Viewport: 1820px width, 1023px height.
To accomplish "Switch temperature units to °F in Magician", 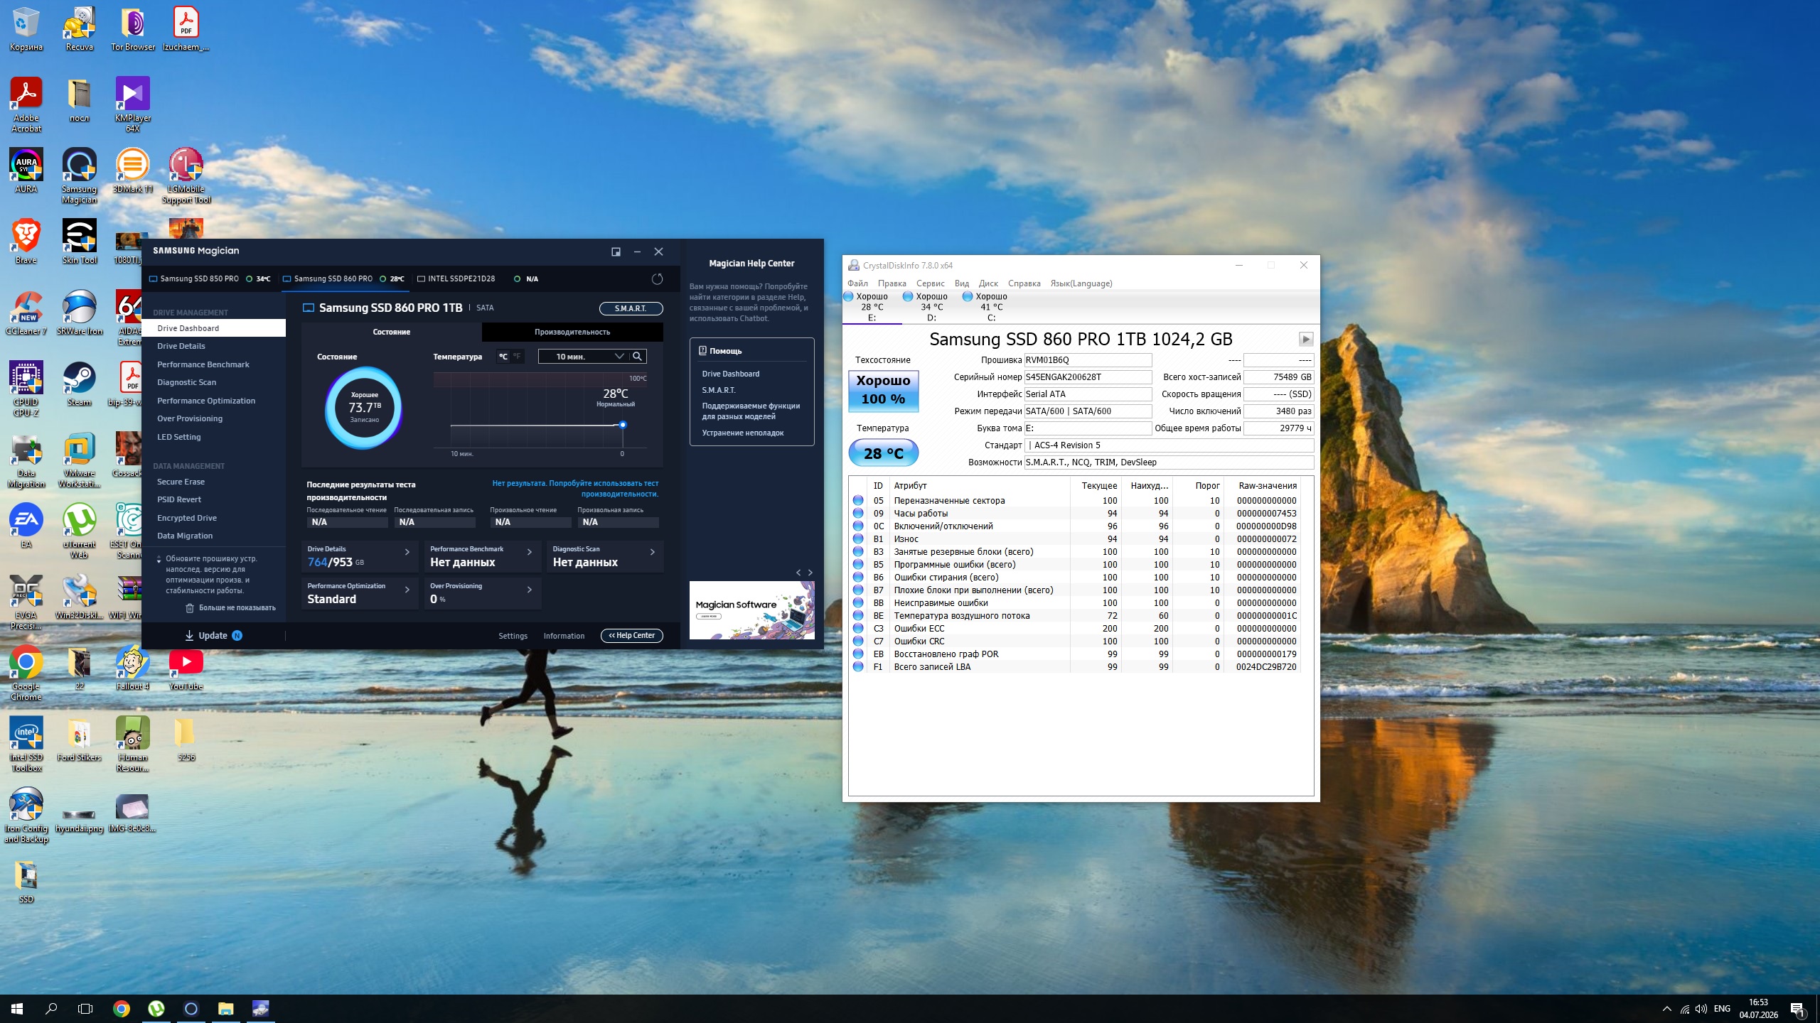I will [517, 357].
